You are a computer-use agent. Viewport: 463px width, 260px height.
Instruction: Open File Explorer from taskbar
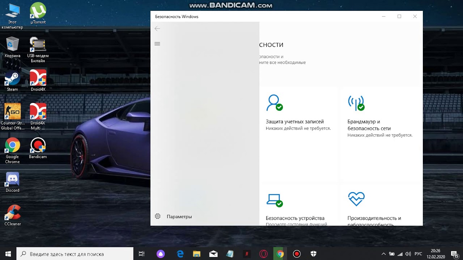(x=196, y=254)
